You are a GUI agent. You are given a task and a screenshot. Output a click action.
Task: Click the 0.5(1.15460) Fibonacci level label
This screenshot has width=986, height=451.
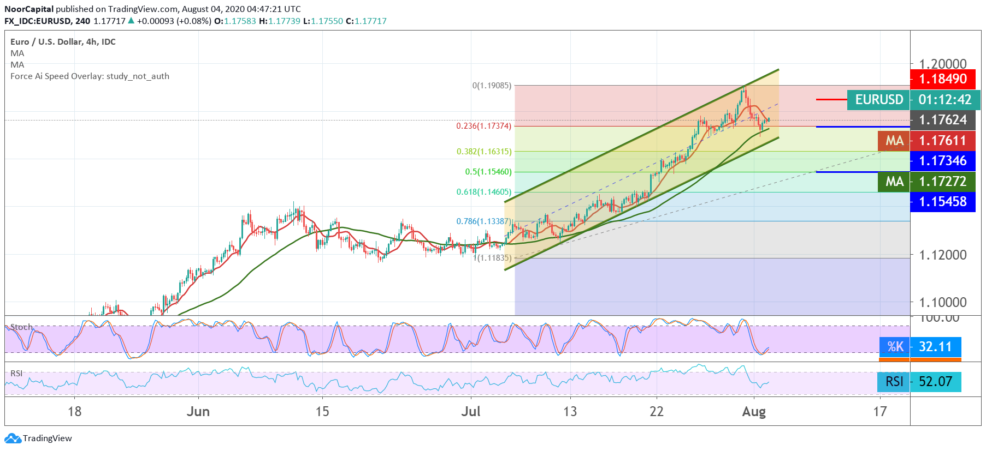tap(488, 172)
